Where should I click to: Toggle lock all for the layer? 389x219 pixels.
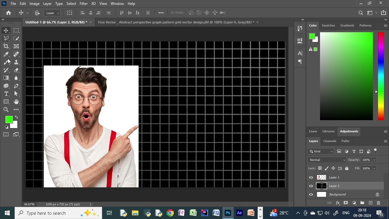[347, 168]
